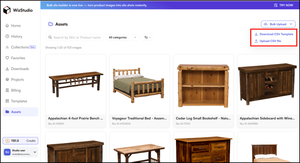Open the Appalachian 4-foot Prairie Bench thumbnail

(76, 84)
